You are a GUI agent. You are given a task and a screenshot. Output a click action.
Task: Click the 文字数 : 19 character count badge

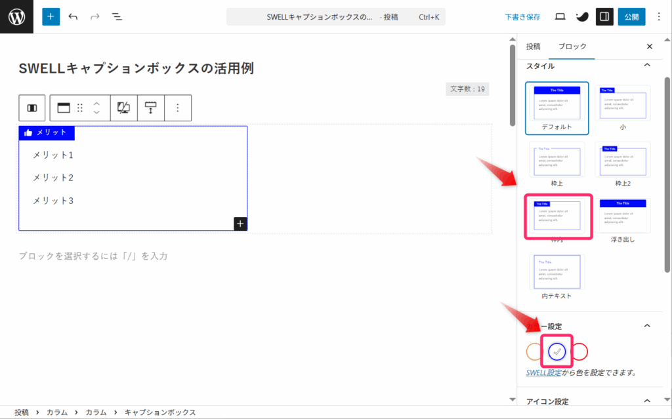(x=467, y=89)
